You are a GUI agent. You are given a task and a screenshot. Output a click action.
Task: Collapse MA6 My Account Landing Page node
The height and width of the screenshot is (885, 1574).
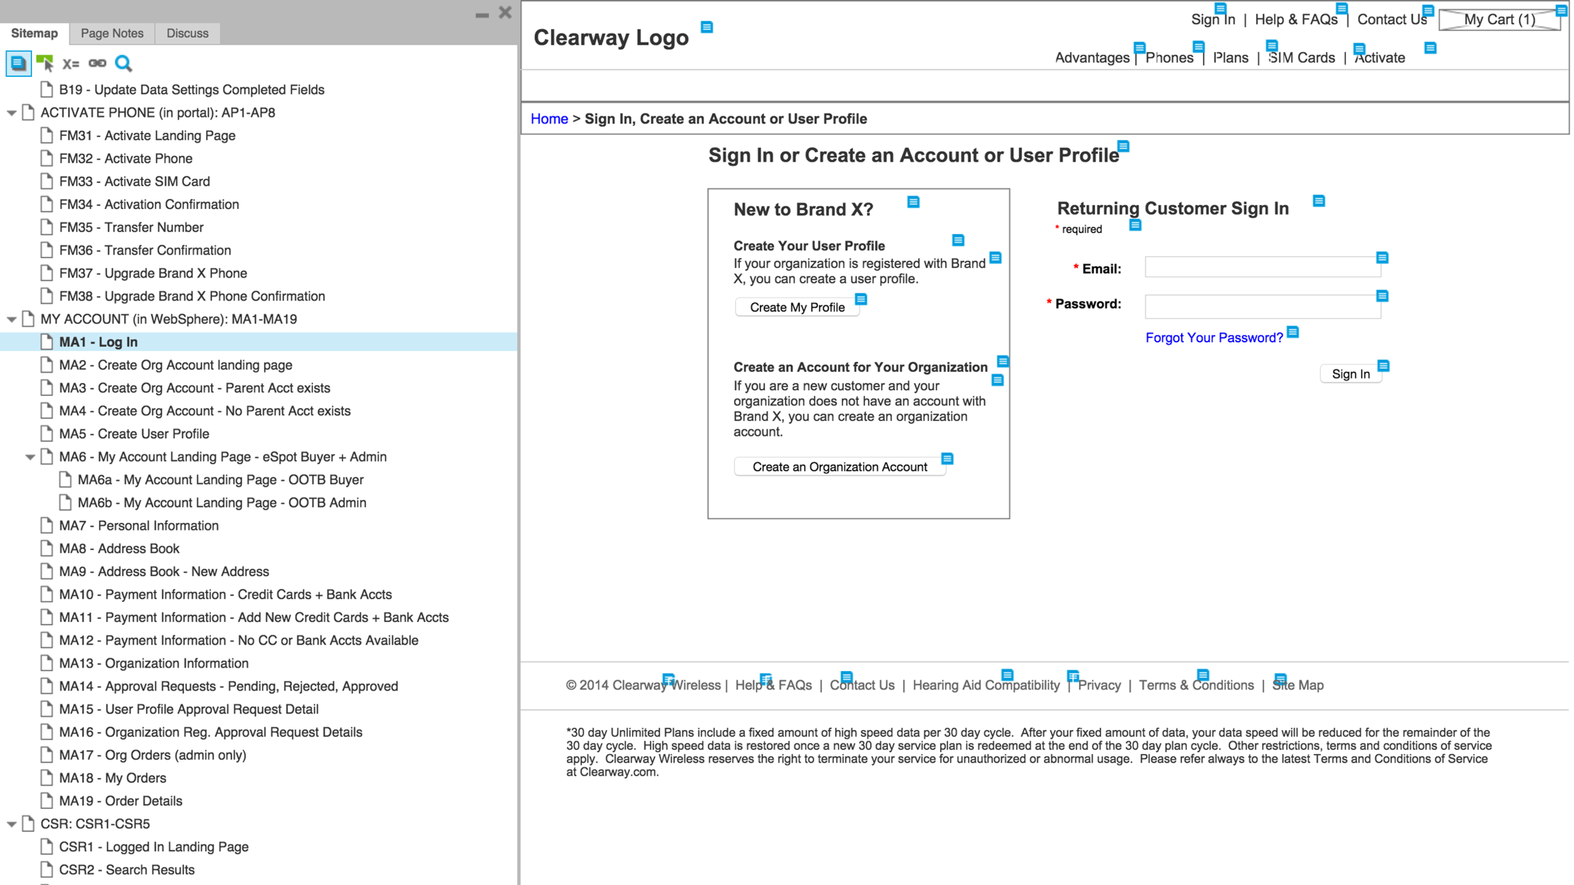click(x=30, y=458)
